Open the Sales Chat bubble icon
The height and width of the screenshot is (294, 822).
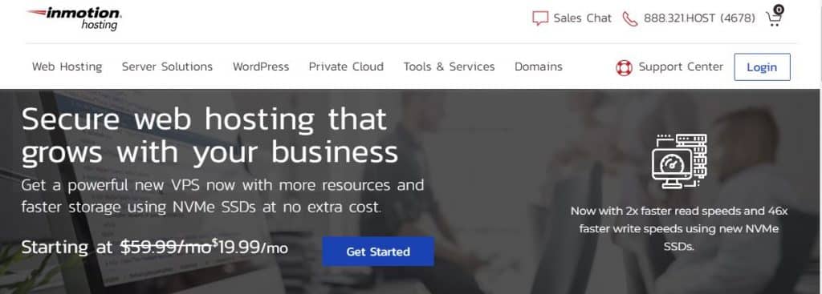pyautogui.click(x=540, y=18)
